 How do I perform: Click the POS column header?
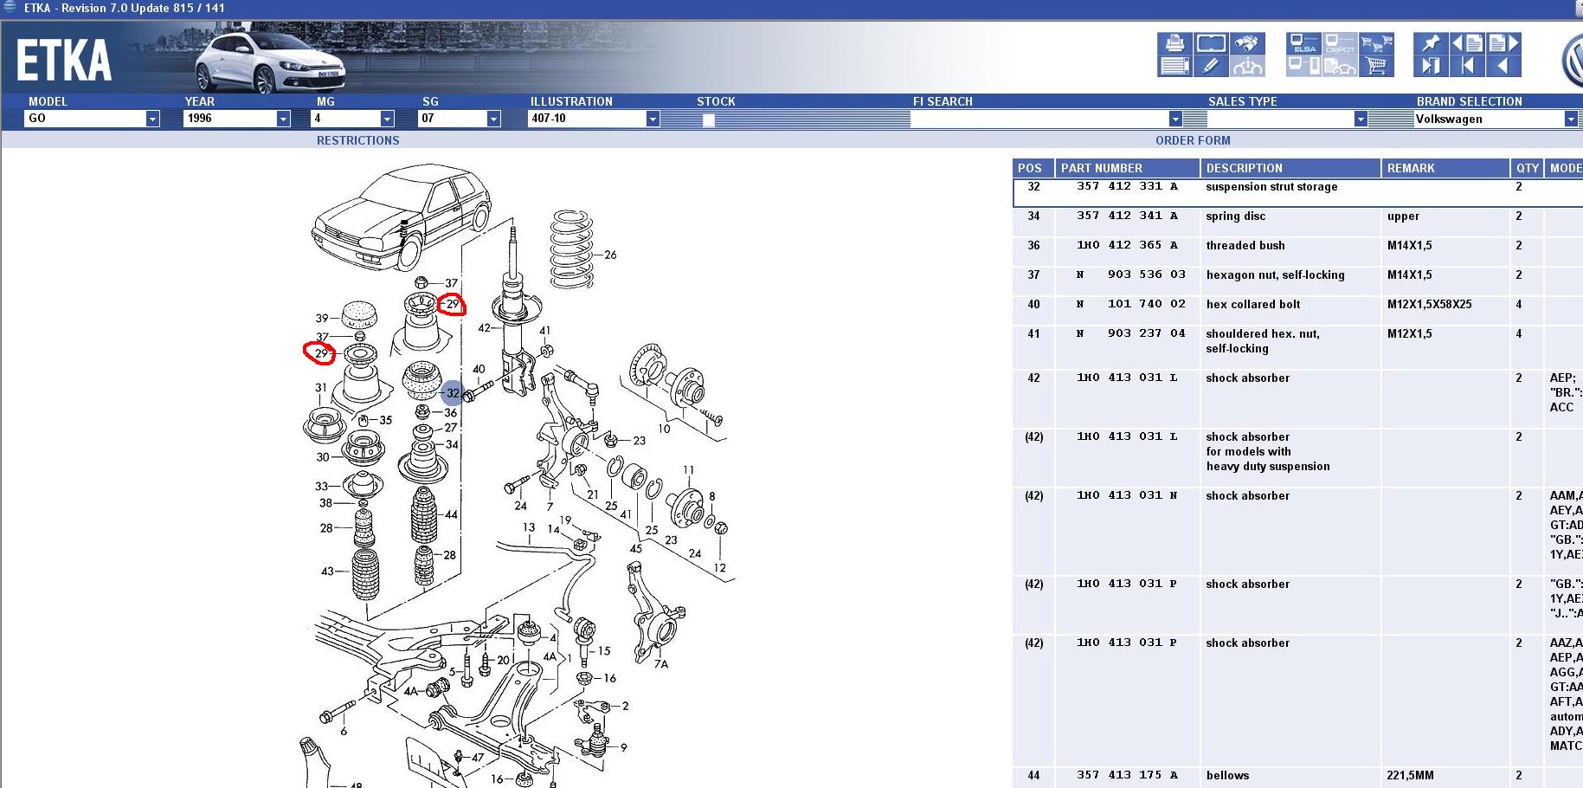point(1033,168)
